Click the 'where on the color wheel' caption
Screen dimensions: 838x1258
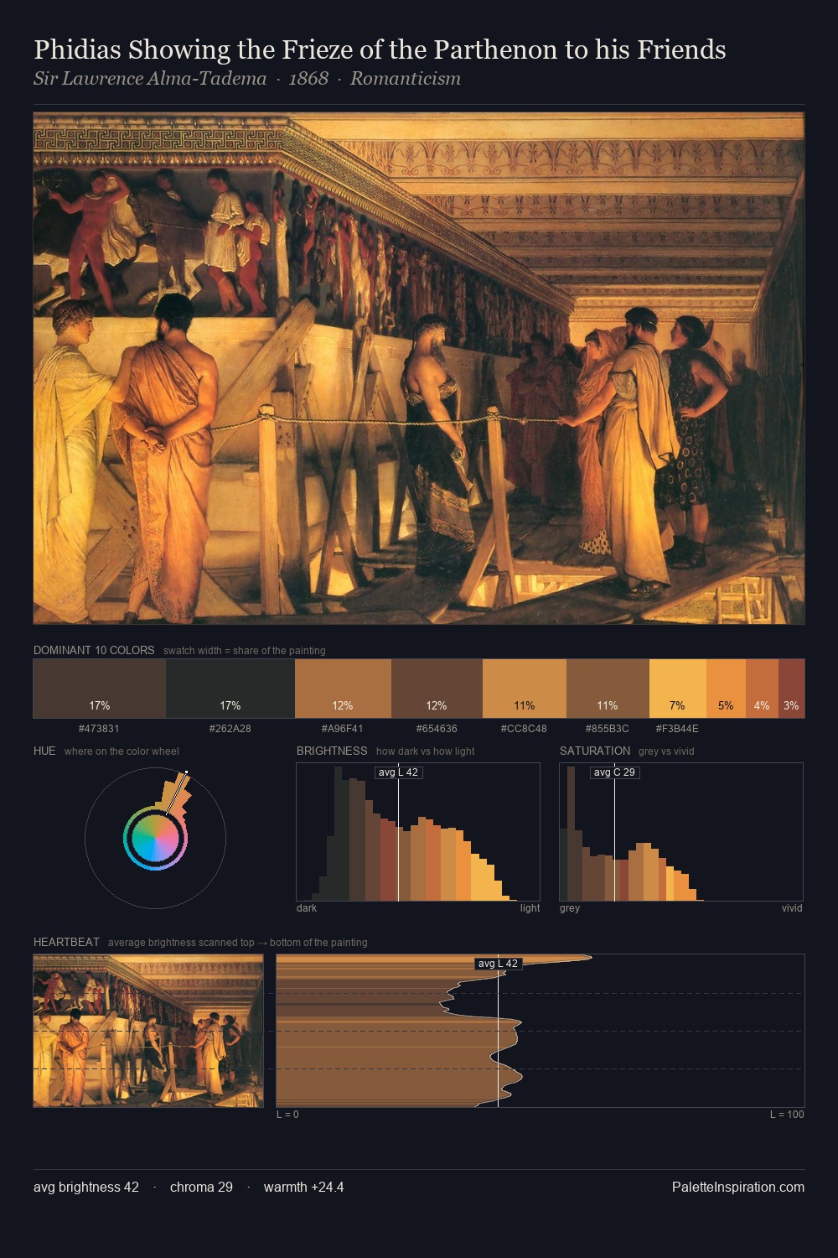[122, 751]
